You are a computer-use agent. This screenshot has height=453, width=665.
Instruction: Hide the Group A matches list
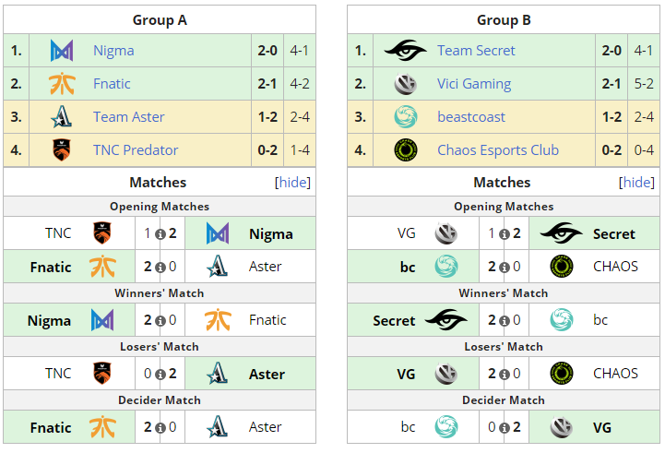click(x=293, y=183)
